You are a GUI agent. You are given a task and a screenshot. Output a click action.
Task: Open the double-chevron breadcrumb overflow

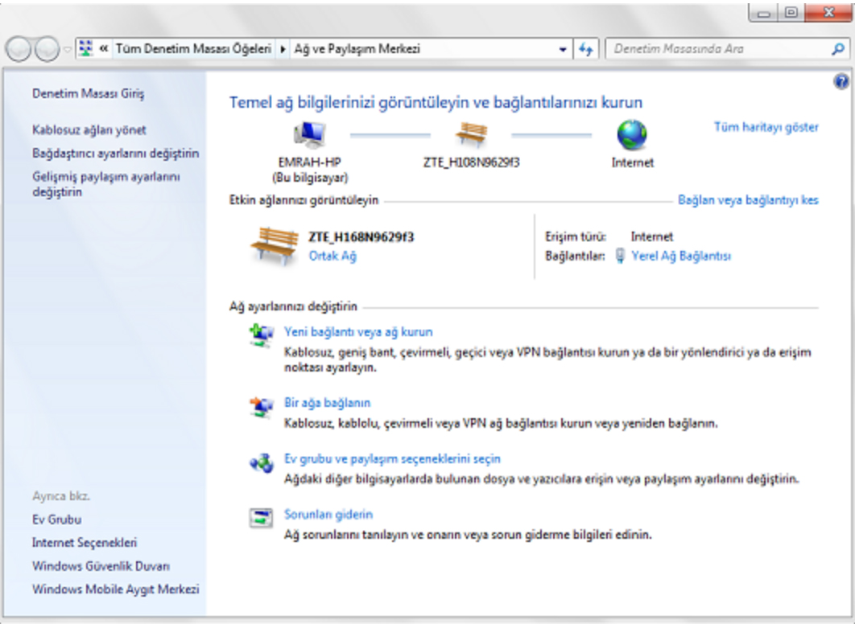pos(104,49)
